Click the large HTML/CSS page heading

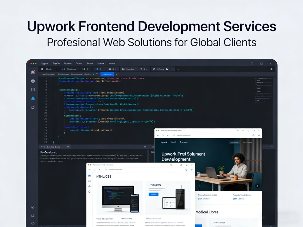(104, 177)
